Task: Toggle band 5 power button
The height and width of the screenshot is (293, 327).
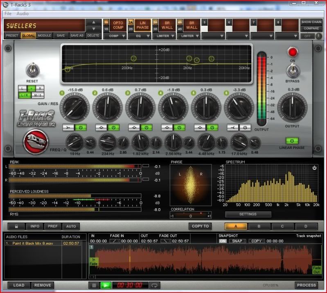Action: (x=212, y=127)
